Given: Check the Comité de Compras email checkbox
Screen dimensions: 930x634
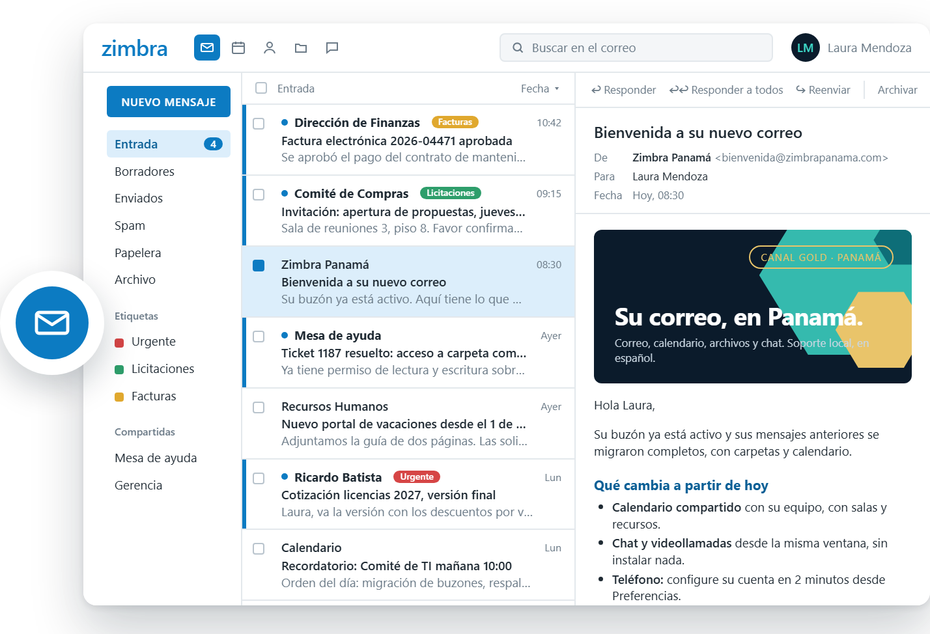Looking at the screenshot, I should (x=259, y=194).
